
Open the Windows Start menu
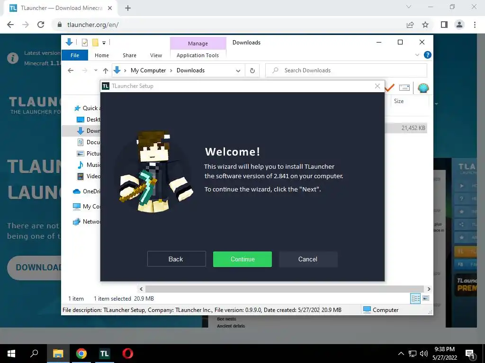click(11, 354)
